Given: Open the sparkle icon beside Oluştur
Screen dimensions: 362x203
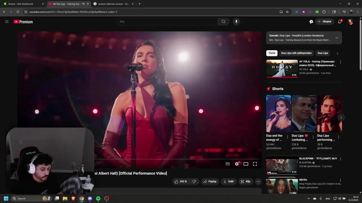Looking at the screenshot, I should pyautogui.click(x=311, y=21).
